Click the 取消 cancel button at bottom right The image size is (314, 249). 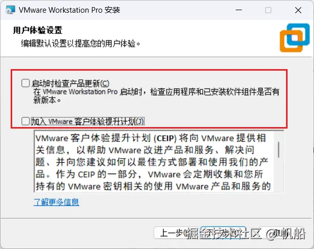[281, 233]
